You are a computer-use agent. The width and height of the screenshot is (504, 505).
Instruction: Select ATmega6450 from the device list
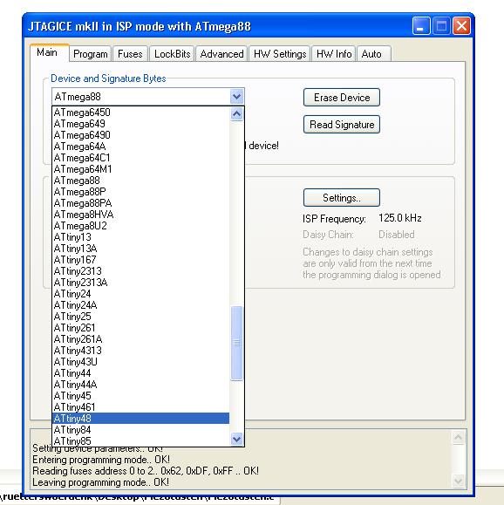[140, 113]
